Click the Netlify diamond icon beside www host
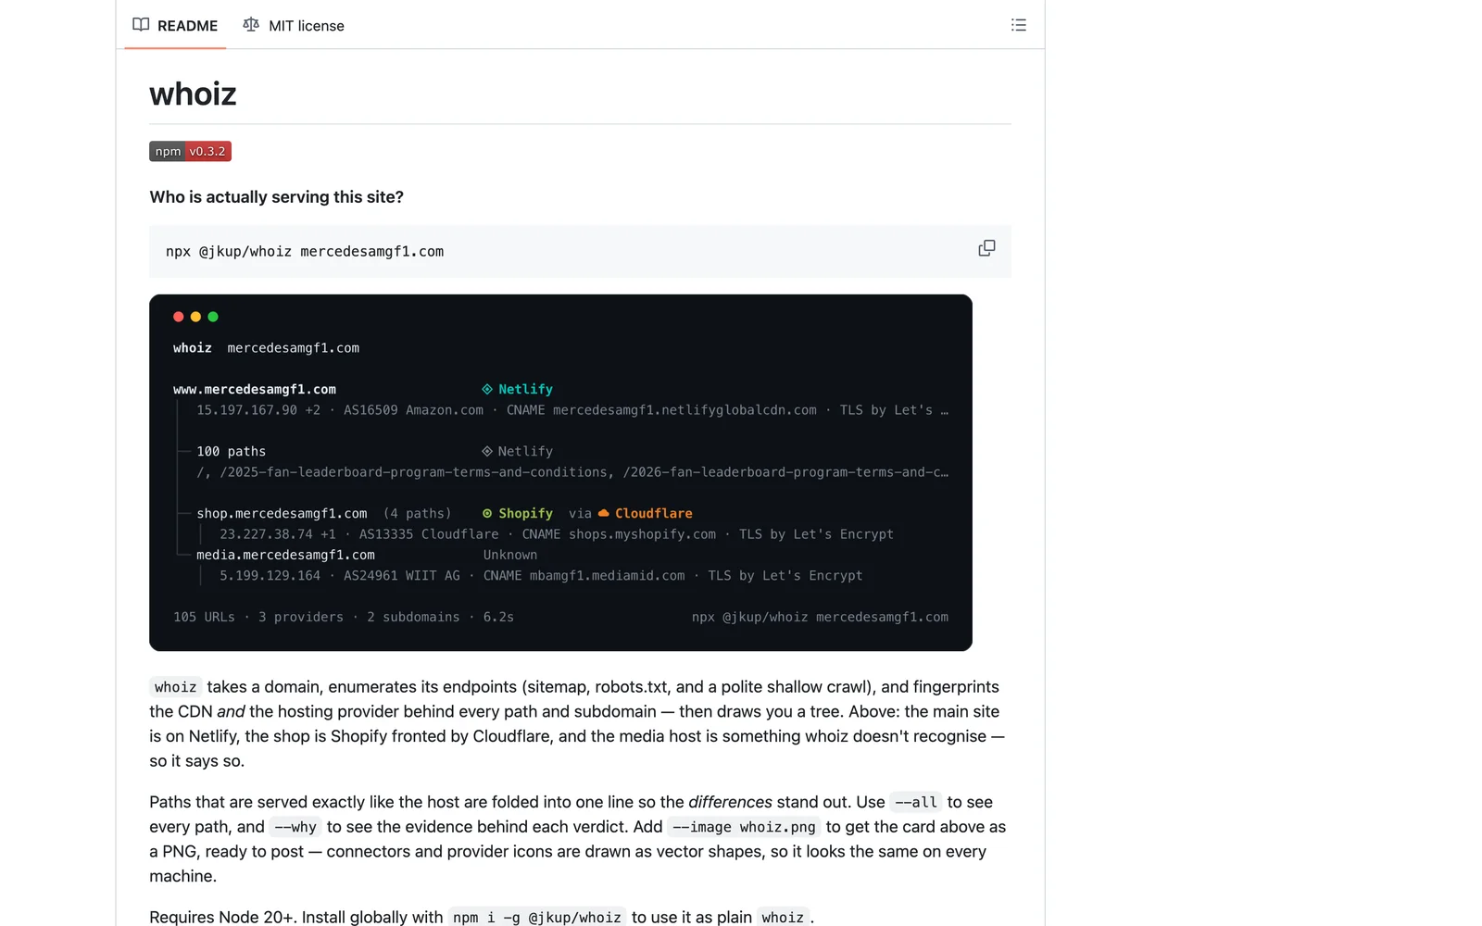This screenshot has width=1482, height=926. coord(487,389)
